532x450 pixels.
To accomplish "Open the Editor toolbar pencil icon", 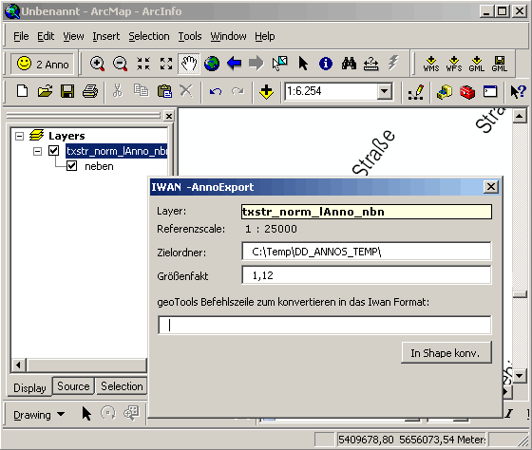I will (x=416, y=92).
